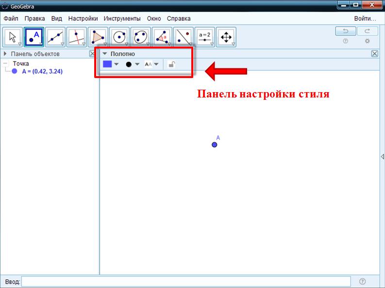Open Move tool submenu triangle
Screen dimensions: 385x288
pyautogui.click(x=20, y=44)
